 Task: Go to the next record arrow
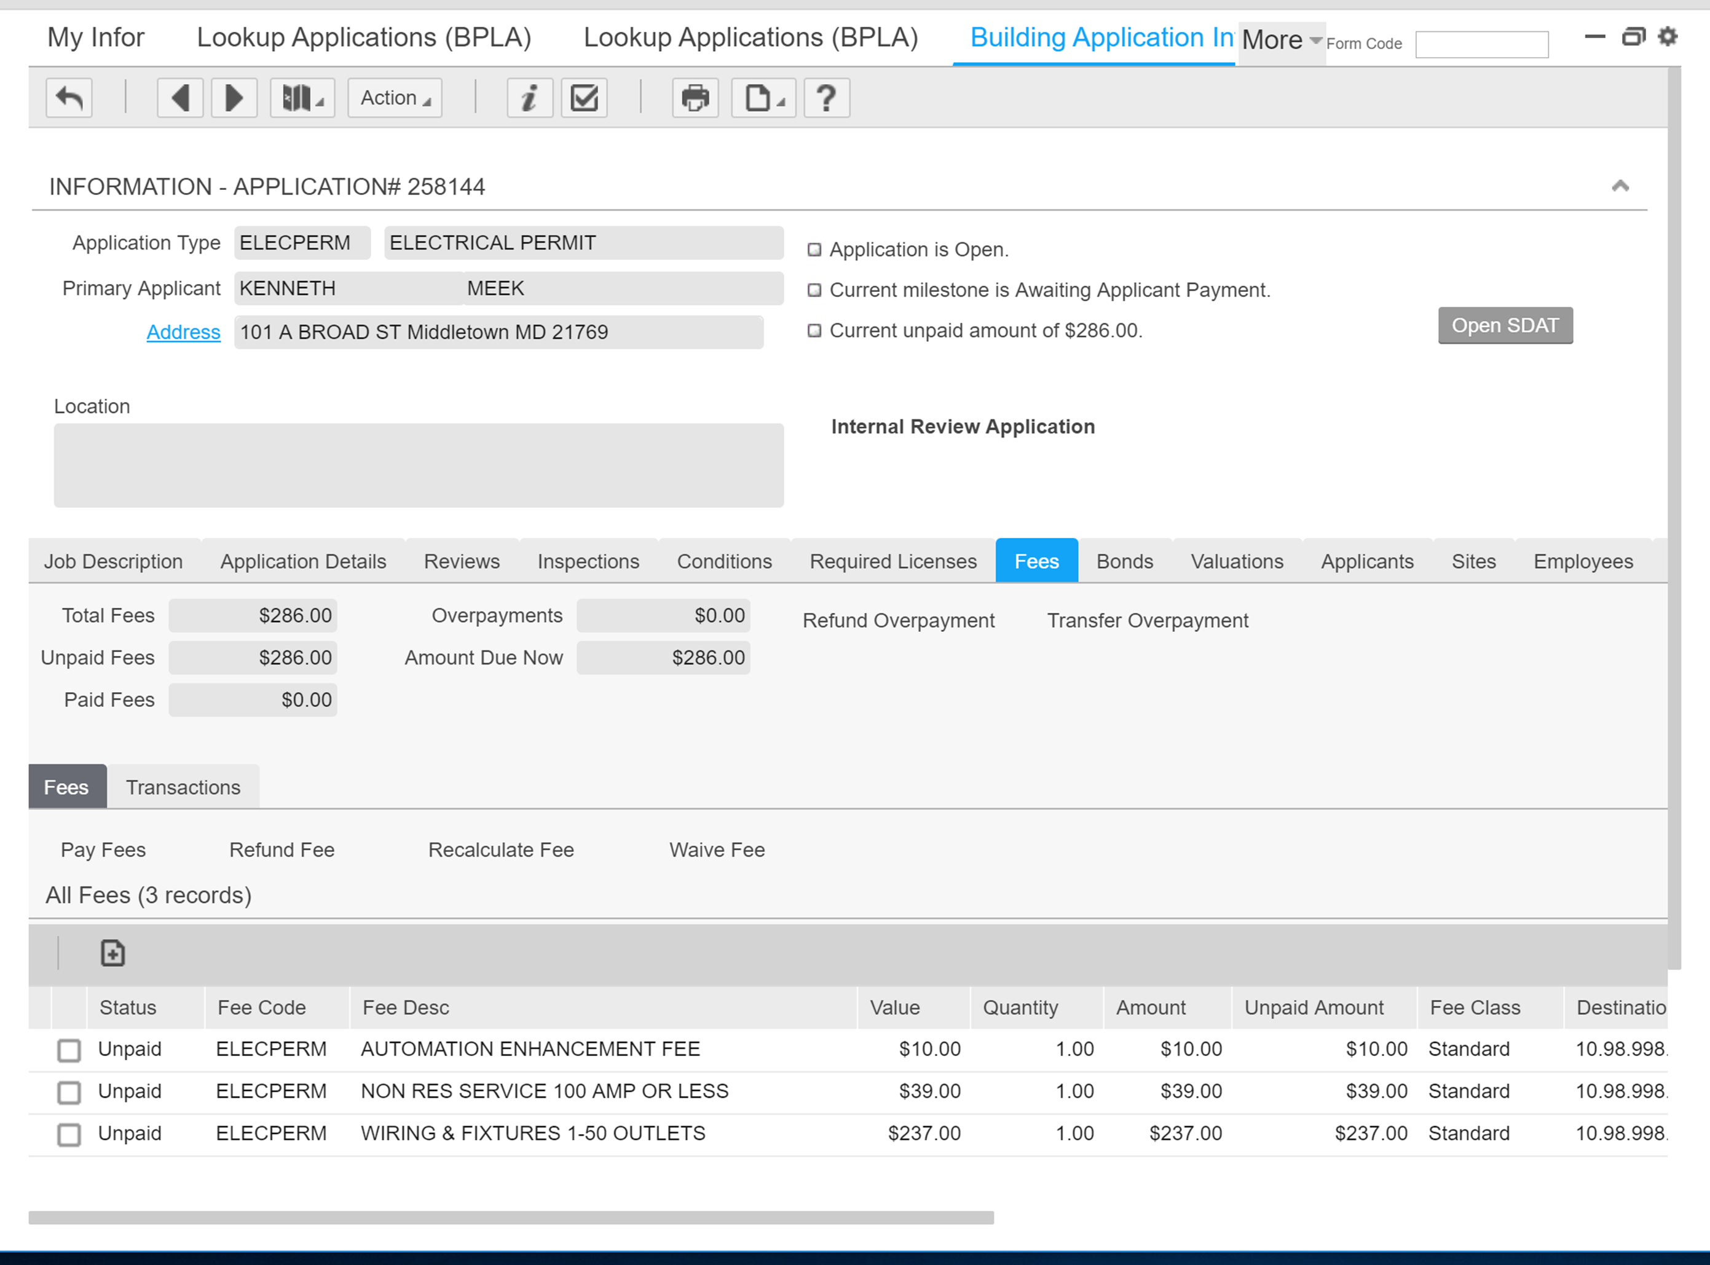tap(234, 98)
